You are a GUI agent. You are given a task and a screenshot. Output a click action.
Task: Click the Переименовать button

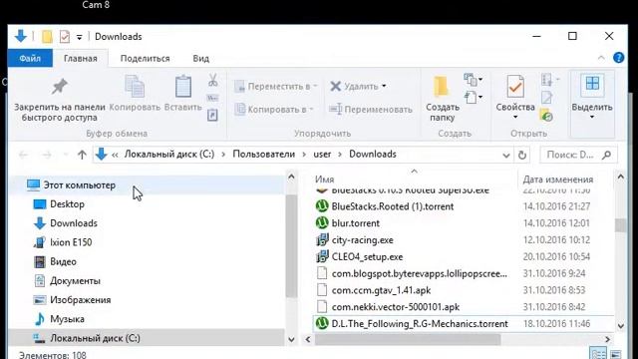pyautogui.click(x=371, y=109)
